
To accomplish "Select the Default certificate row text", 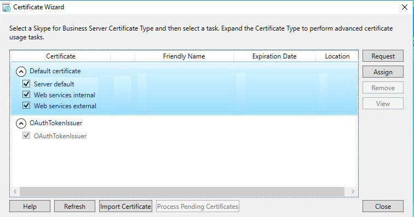I will click(55, 71).
